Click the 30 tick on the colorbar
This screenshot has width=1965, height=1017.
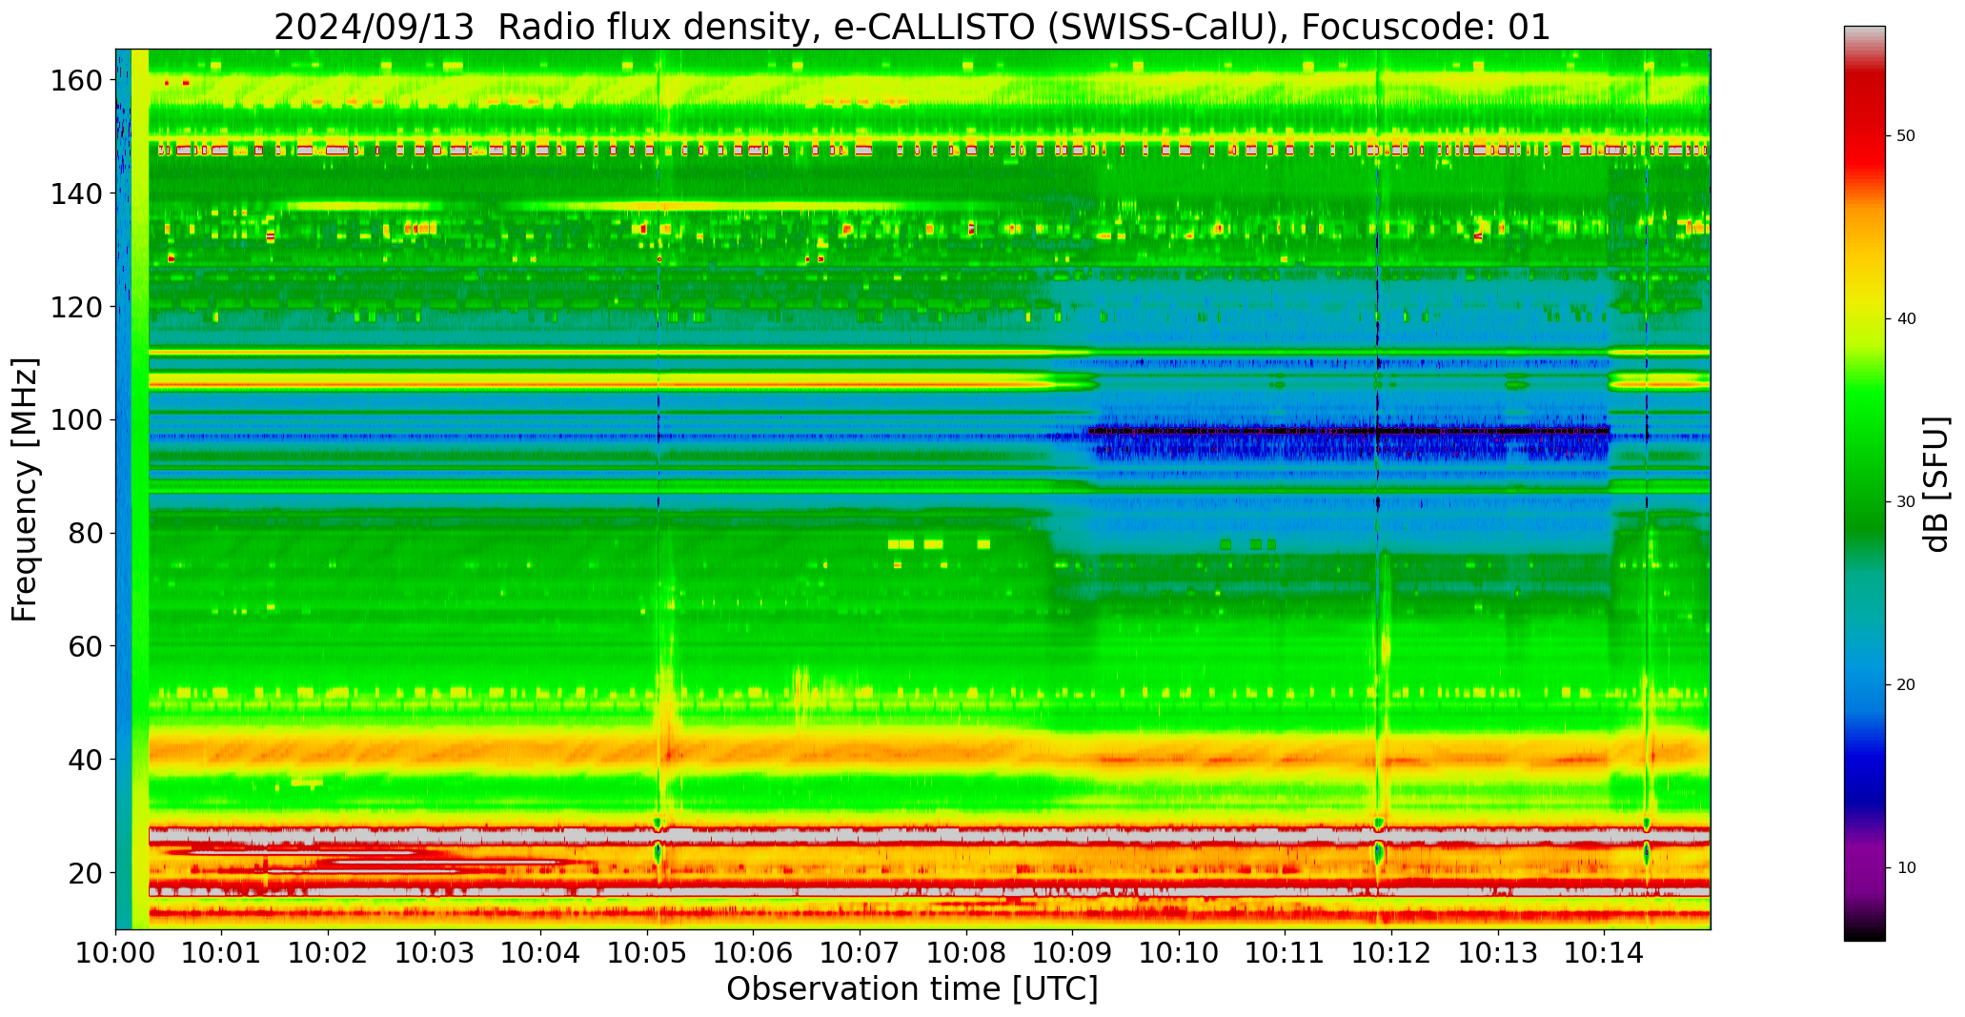pos(1906,502)
